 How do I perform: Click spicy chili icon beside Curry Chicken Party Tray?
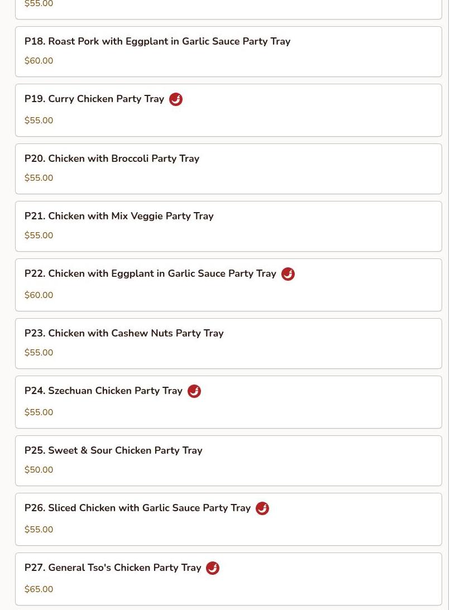coord(175,99)
